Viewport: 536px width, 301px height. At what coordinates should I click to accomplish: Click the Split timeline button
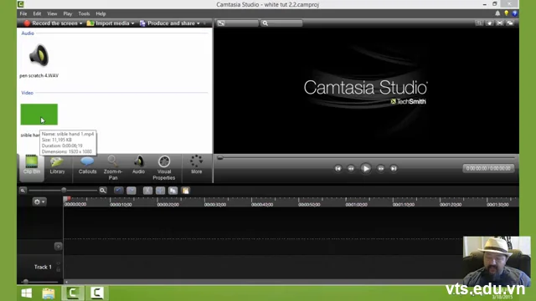pos(160,191)
